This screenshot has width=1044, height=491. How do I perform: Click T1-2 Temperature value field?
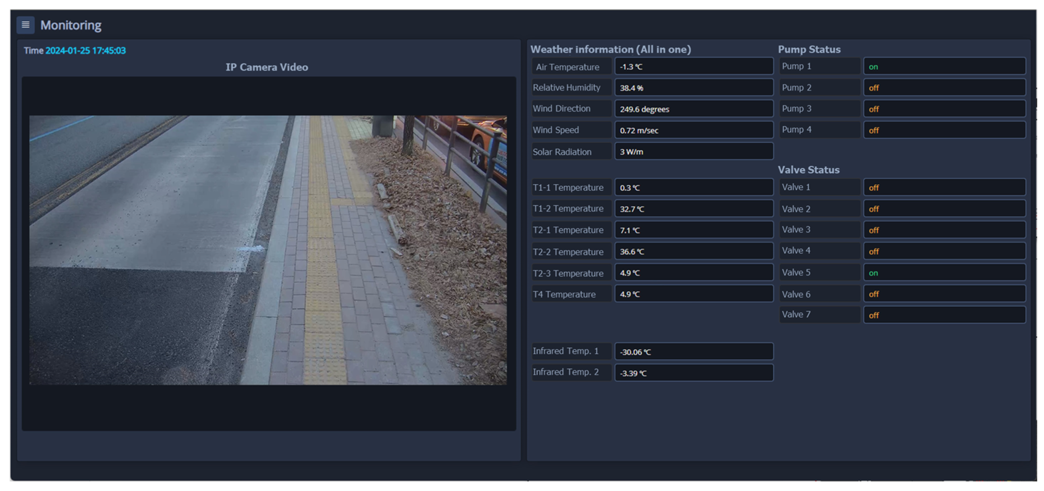coord(693,209)
